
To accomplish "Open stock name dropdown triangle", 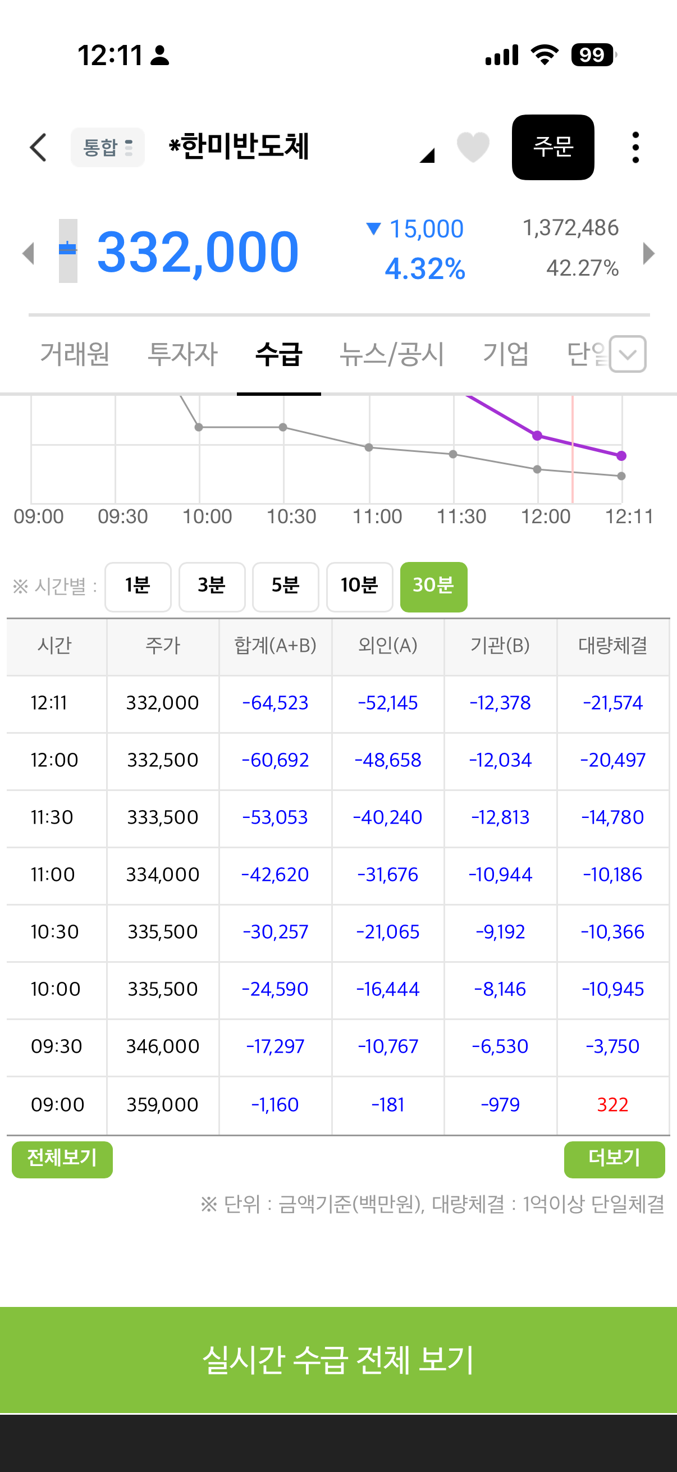I will 427,155.
